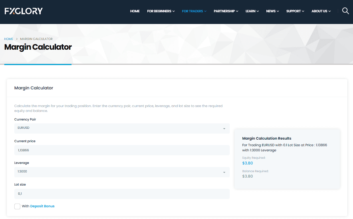Go to Home in navigation bar
Viewport: 353px width, 219px height.
click(135, 11)
